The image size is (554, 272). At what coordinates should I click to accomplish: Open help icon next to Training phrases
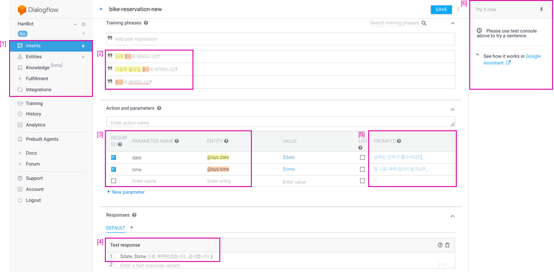tap(146, 22)
